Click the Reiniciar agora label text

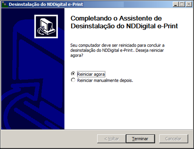point(91,74)
